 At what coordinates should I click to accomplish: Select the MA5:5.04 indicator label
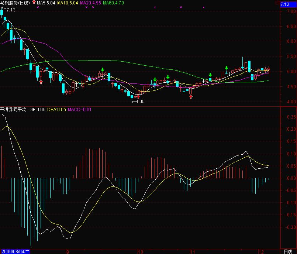46,3
